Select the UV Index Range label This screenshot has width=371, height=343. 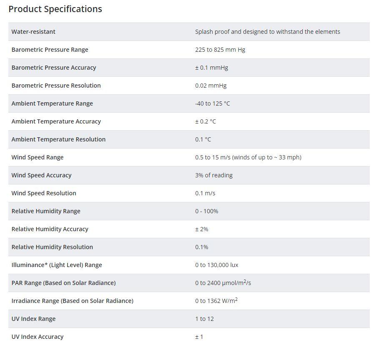click(x=33, y=319)
